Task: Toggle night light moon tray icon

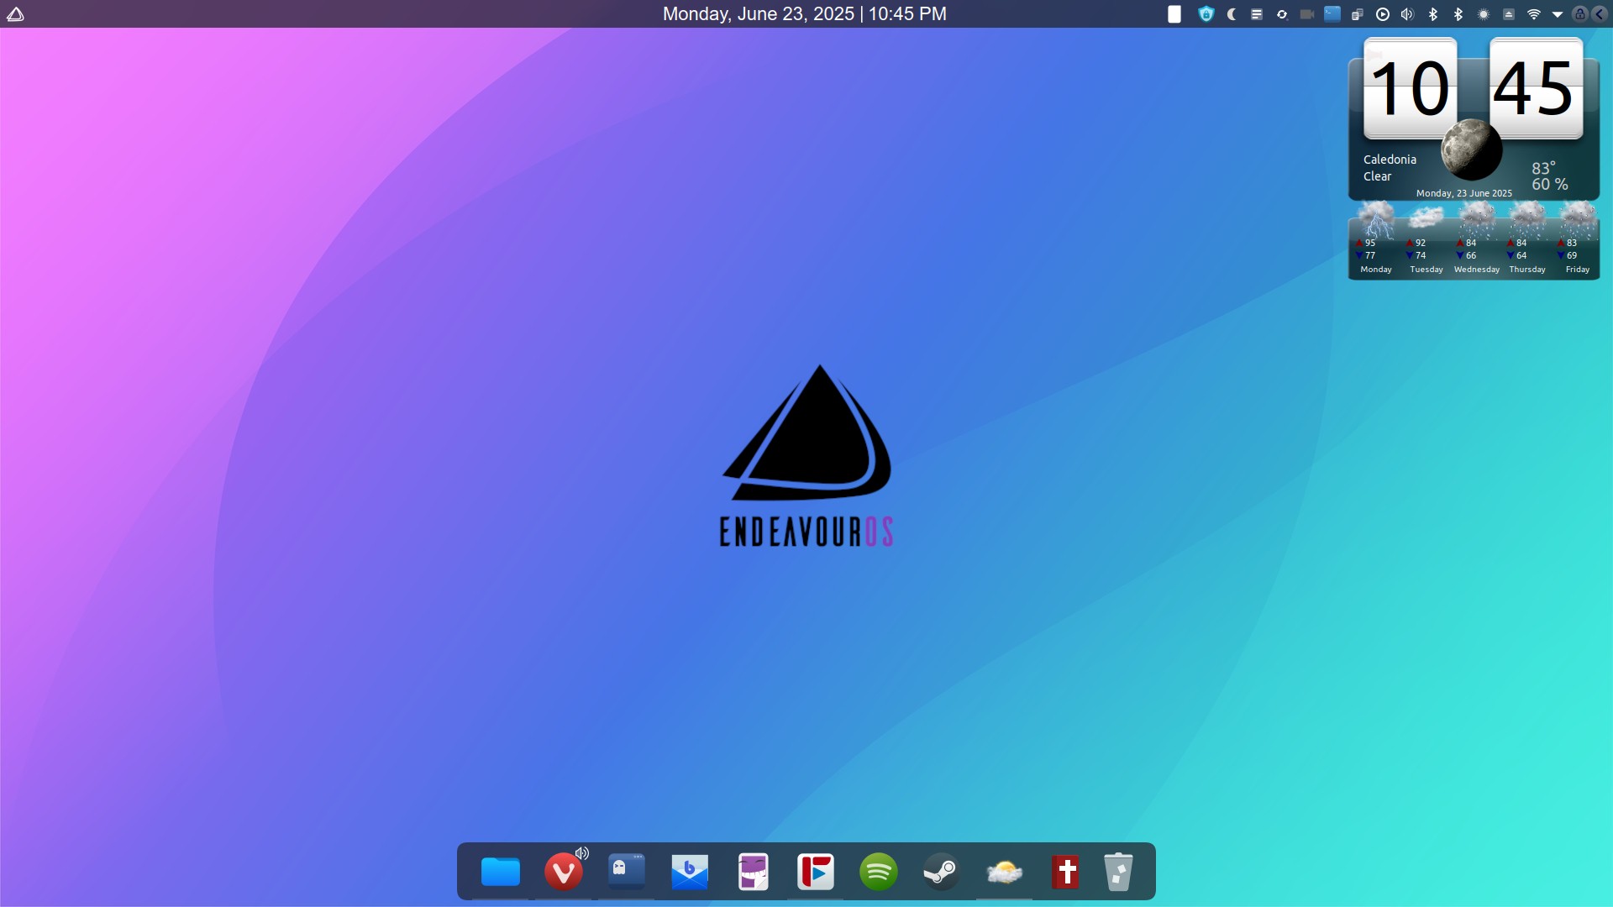Action: 1232,14
